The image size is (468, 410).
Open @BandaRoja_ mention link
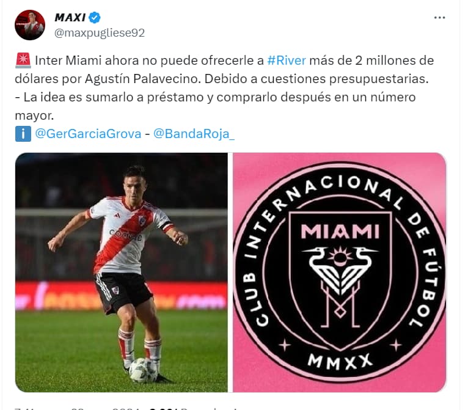click(x=194, y=134)
